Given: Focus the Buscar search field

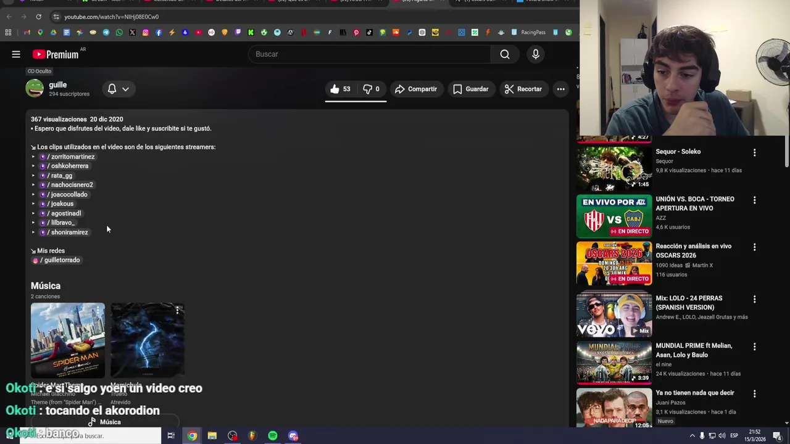Looking at the screenshot, I should [369, 54].
